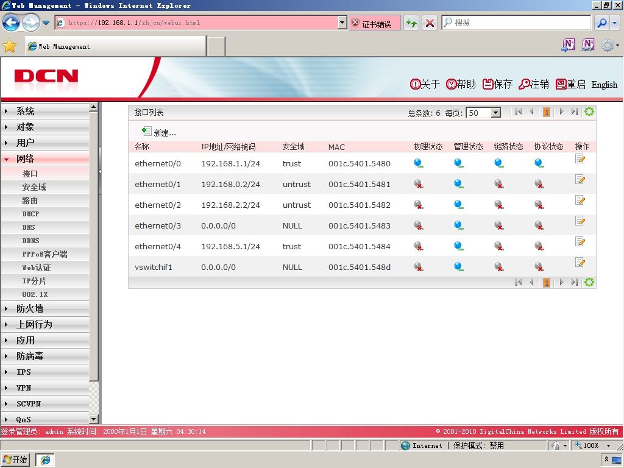624x468 pixels.
Task: Click the browser refresh button
Action: tap(411, 23)
